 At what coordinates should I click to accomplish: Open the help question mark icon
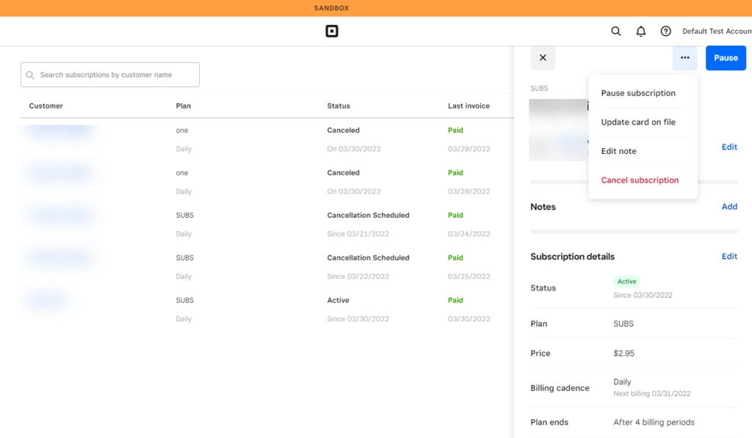665,31
